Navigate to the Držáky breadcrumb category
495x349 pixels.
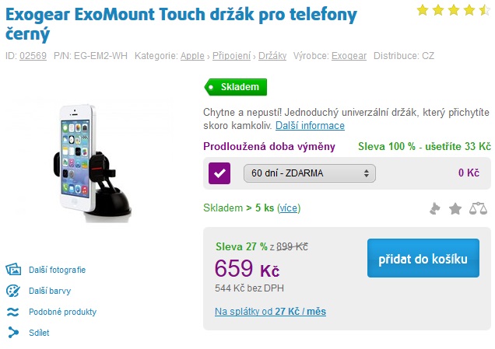coord(273,56)
